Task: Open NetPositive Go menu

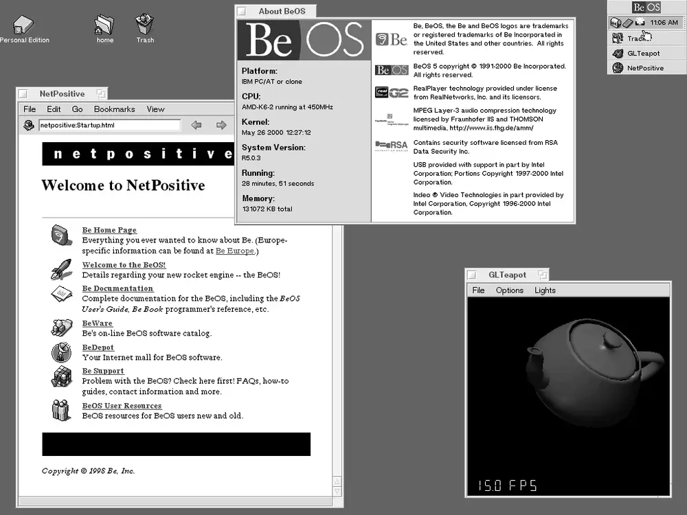Action: [77, 109]
